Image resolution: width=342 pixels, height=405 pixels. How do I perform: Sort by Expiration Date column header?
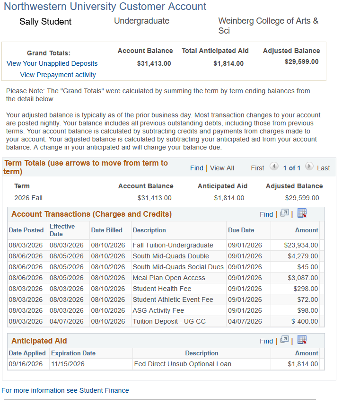pyautogui.click(x=73, y=353)
